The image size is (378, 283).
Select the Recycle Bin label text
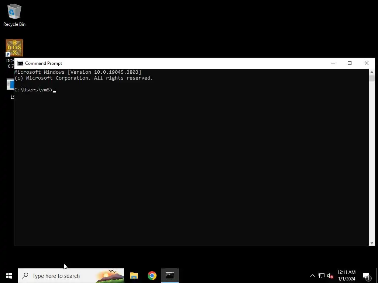[14, 24]
